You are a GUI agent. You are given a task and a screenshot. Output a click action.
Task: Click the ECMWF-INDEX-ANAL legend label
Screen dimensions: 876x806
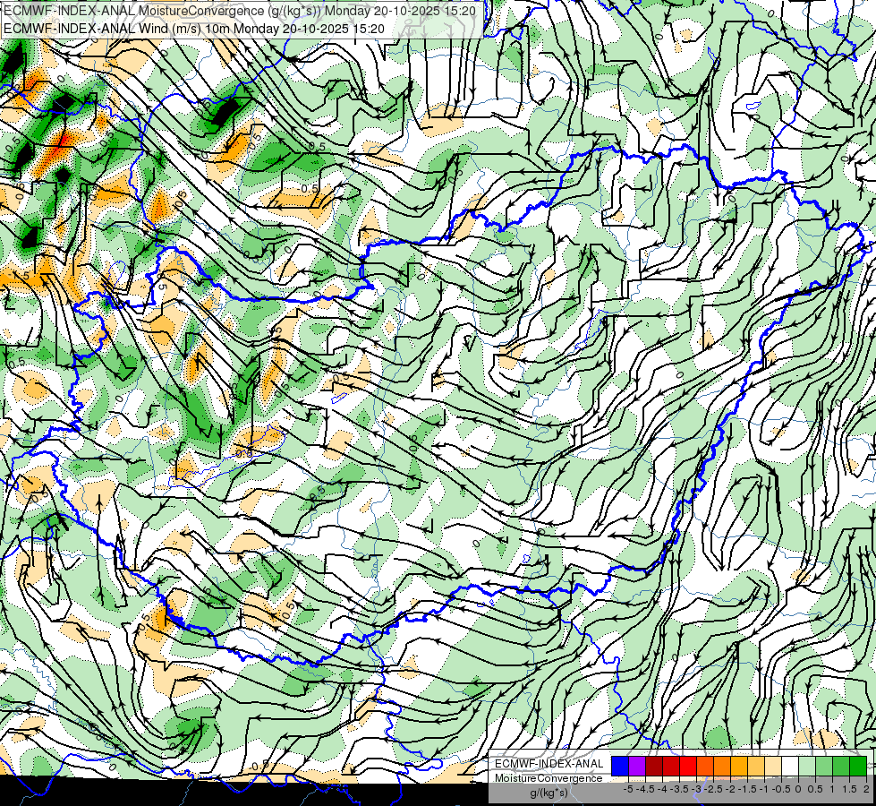(549, 764)
